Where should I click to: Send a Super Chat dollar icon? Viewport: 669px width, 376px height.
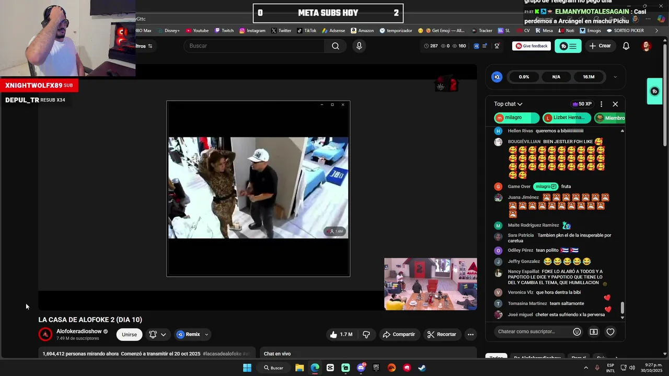[594, 332]
